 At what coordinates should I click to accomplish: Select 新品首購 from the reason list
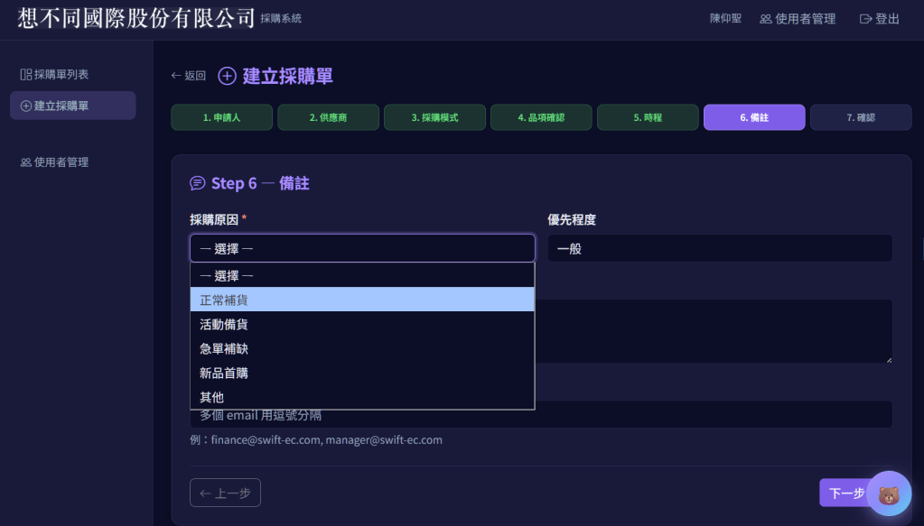[362, 373]
